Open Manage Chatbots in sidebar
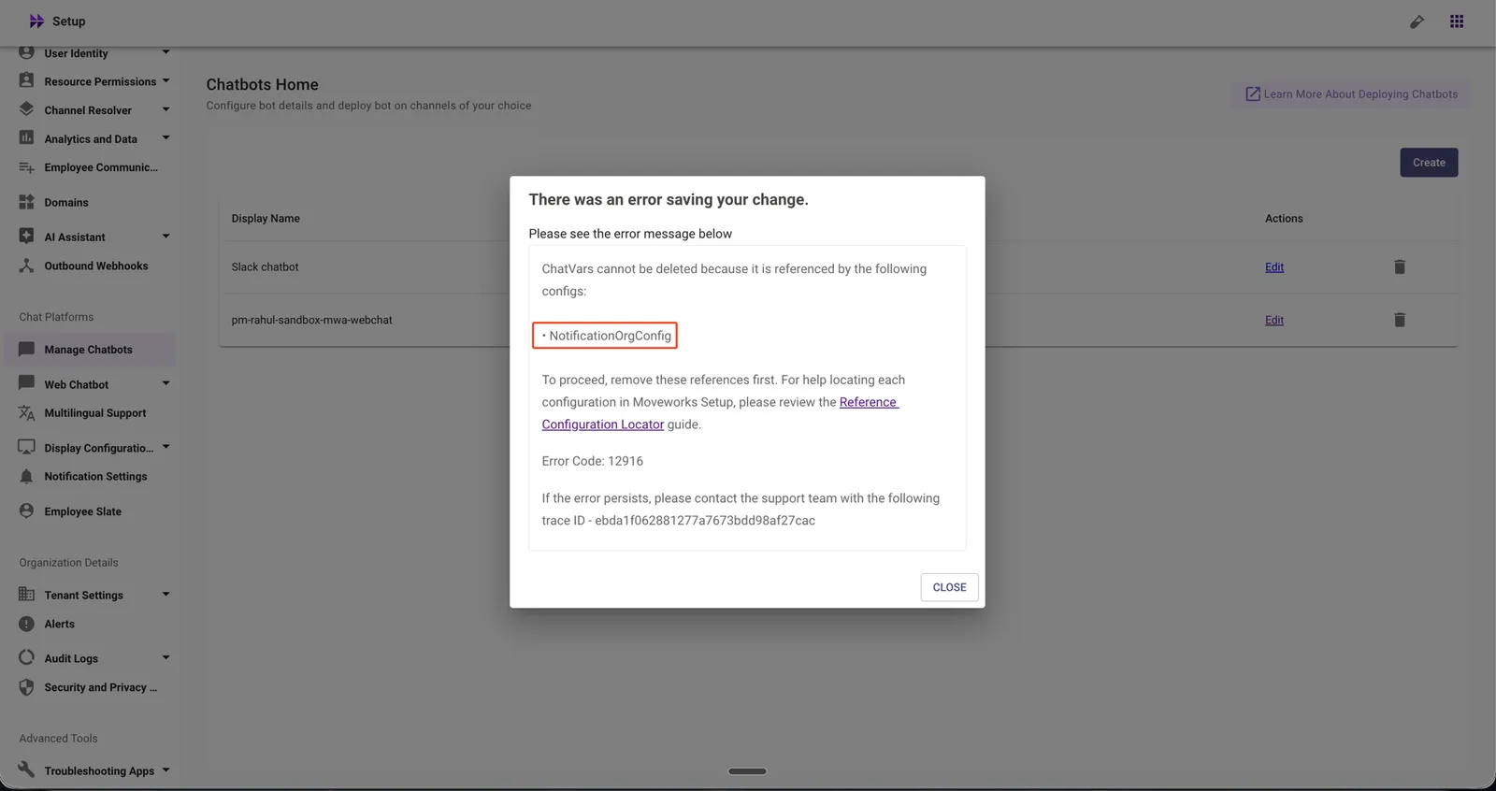Screen dimensions: 1496x791 pos(89,350)
